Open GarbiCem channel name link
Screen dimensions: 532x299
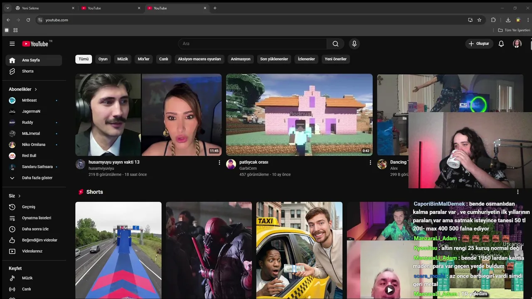(x=248, y=168)
